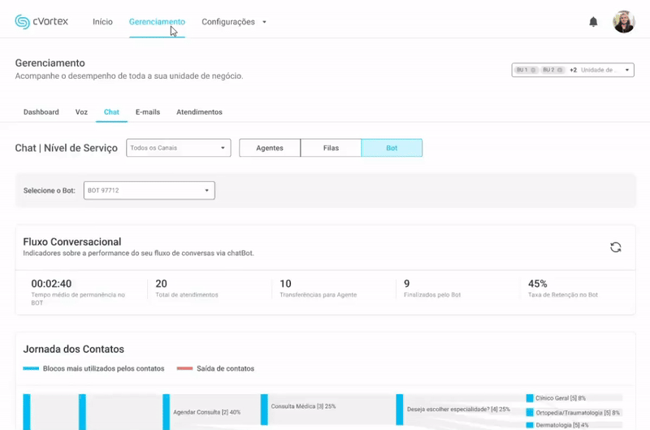This screenshot has height=430, width=650.
Task: Click the cVortex logo icon
Action: pyautogui.click(x=23, y=22)
